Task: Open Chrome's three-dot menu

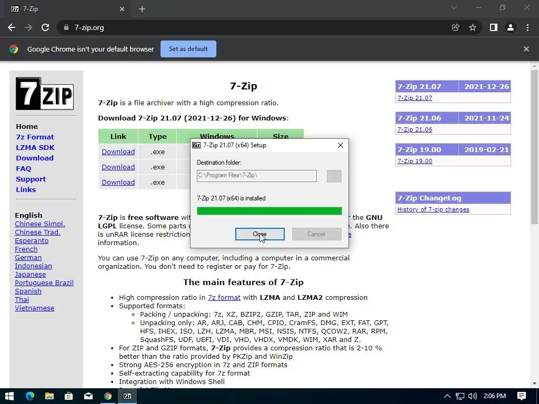Action: point(527,27)
